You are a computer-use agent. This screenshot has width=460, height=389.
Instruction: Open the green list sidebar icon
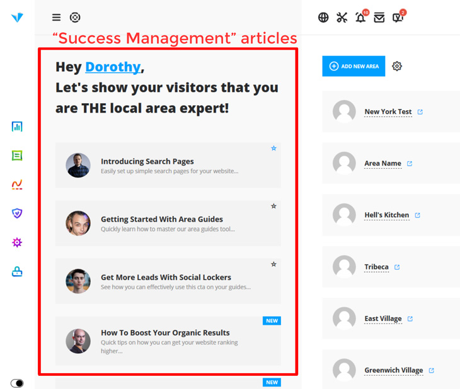[17, 155]
